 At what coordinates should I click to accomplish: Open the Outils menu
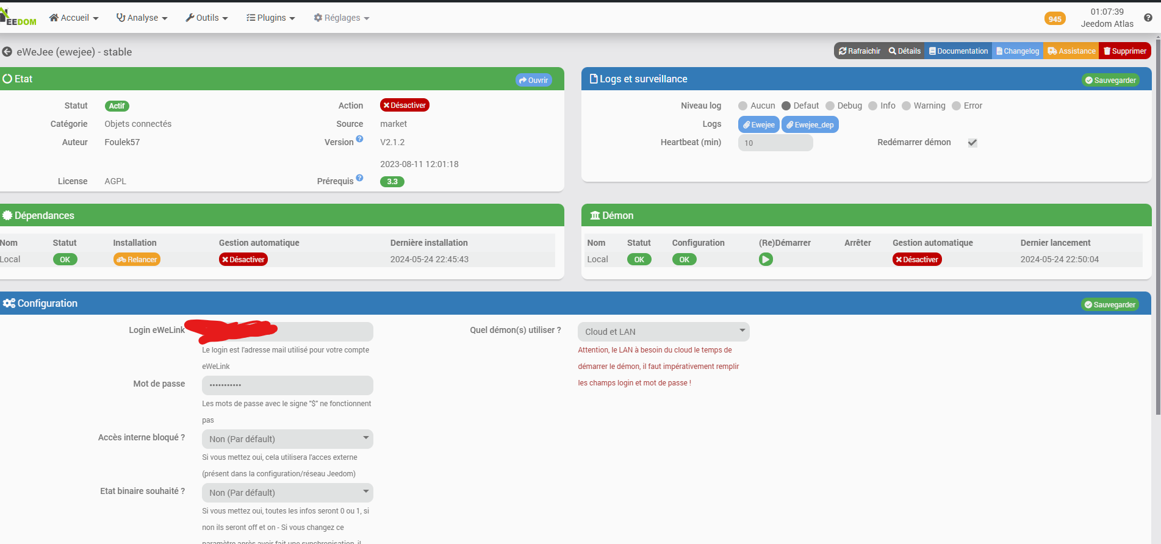pos(207,18)
